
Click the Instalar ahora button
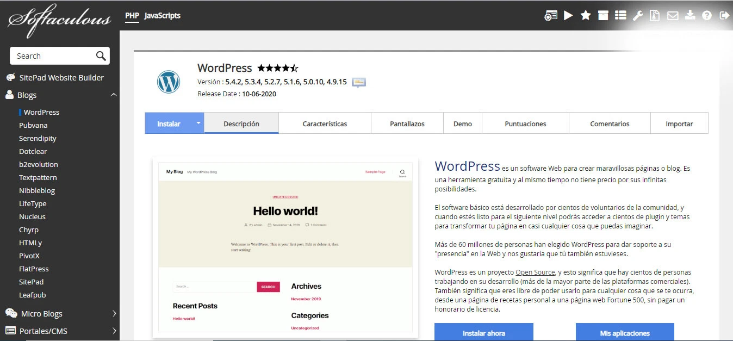(484, 332)
